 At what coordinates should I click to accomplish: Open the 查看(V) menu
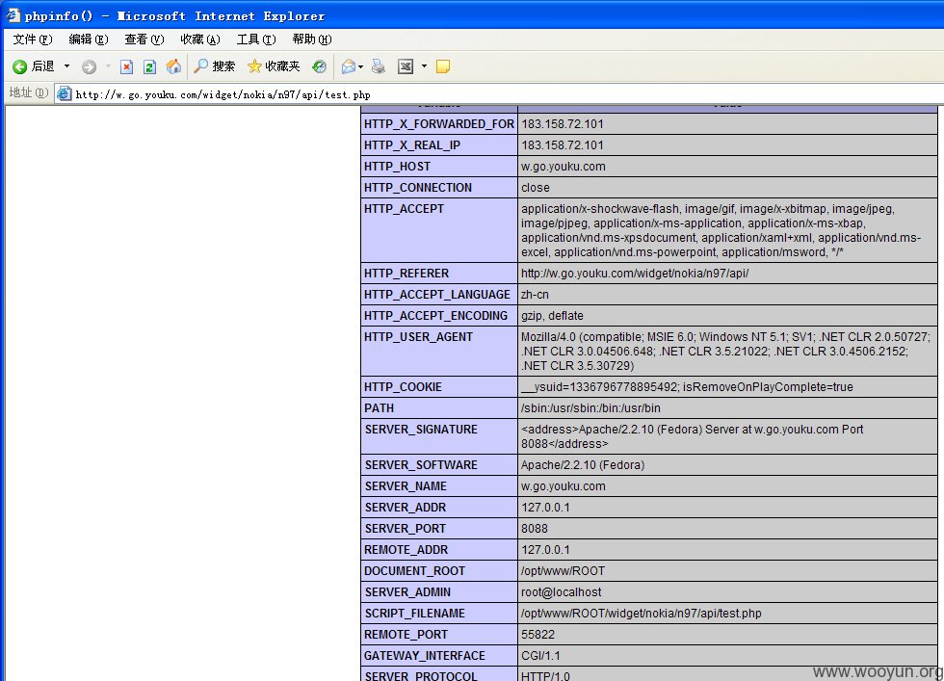[x=144, y=39]
